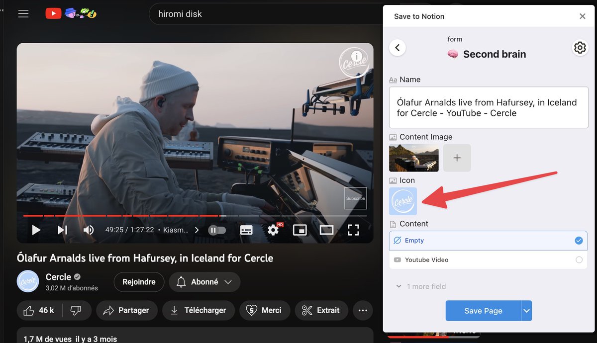The image size is (597, 343).
Task: Select the Youtube Video content option
Action: [x=488, y=259]
